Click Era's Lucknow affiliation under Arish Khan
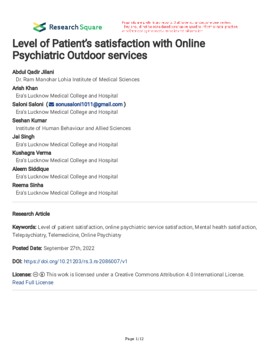 pyautogui.click(x=67, y=96)
